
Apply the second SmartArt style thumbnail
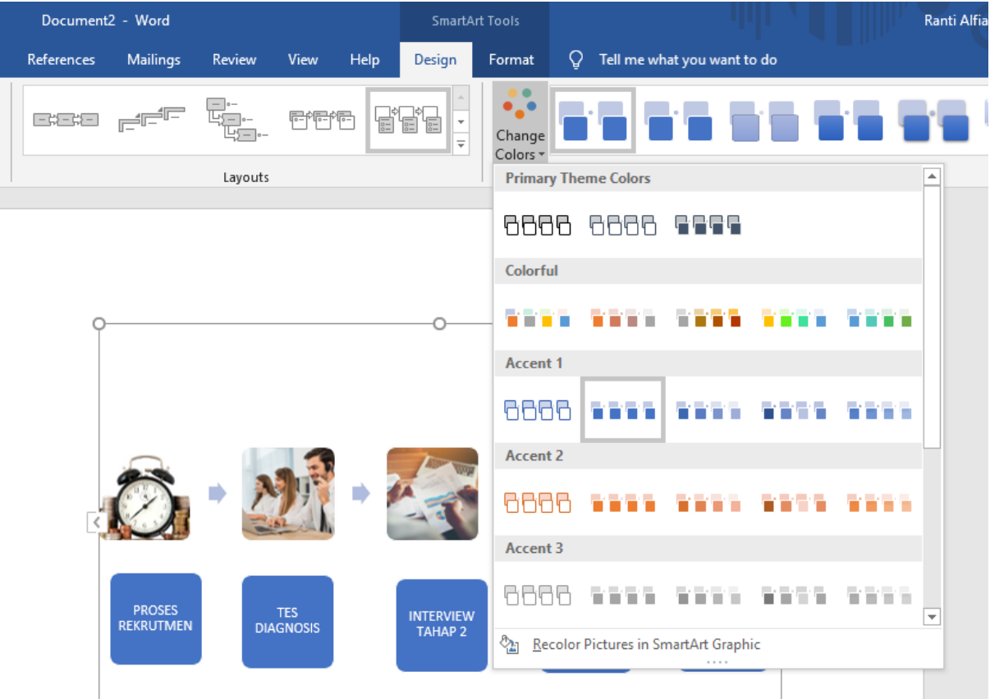click(678, 120)
